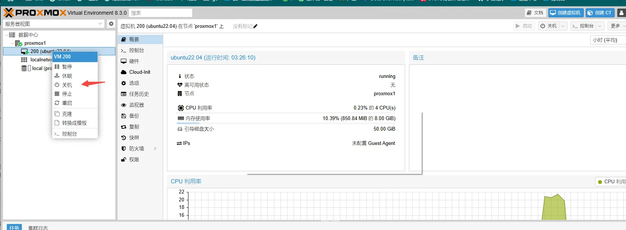626x230 pixels.
Task: Edit tags pencil icon (没有标记)
Action: pos(256,26)
